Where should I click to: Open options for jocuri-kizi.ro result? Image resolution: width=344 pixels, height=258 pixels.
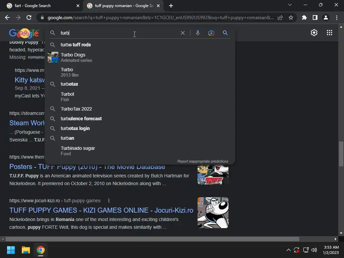tap(109, 201)
